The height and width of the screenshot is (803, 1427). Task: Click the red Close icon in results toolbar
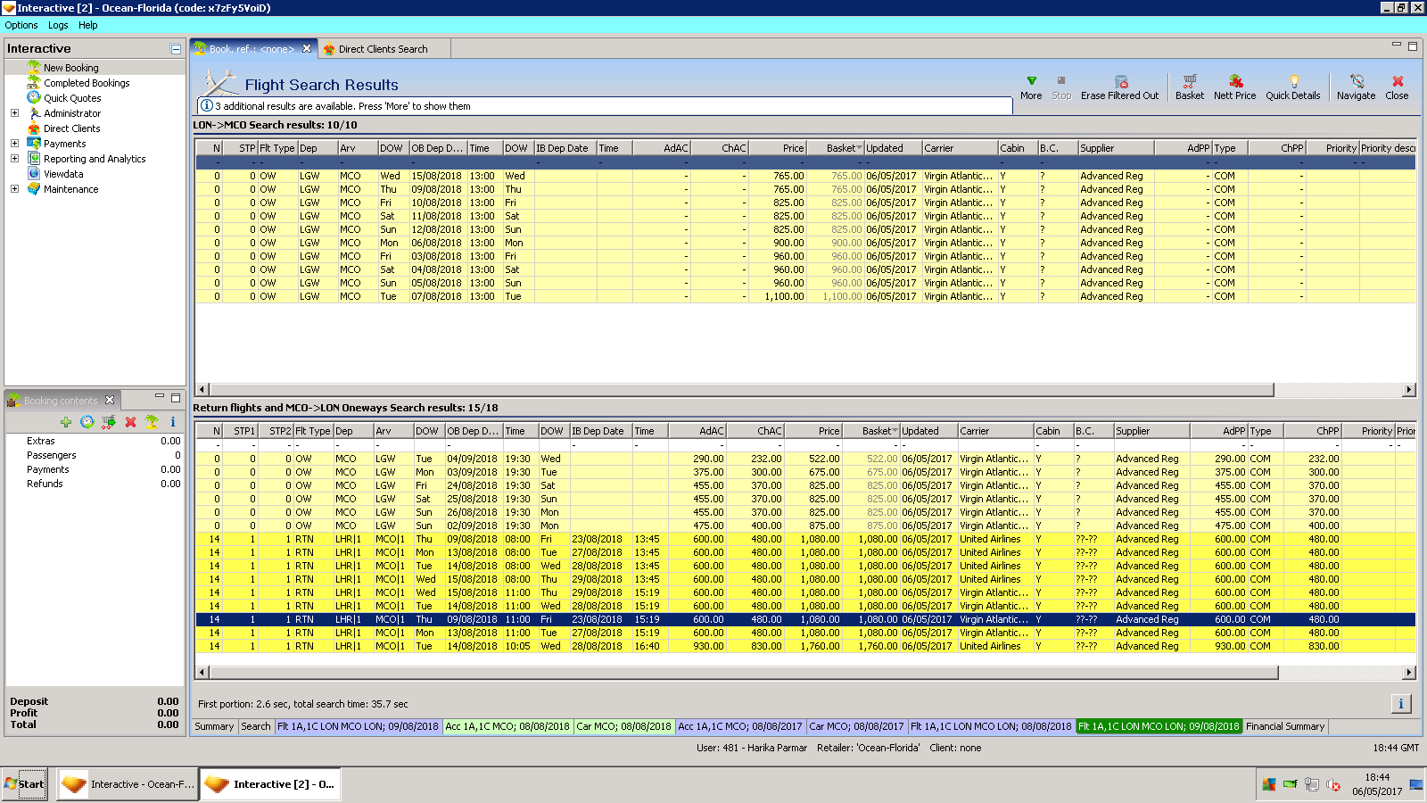click(x=1397, y=81)
